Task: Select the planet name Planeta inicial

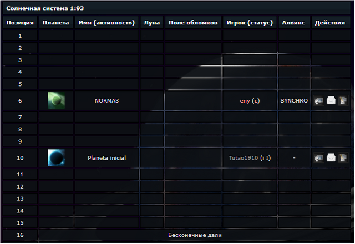Action: tap(106, 158)
